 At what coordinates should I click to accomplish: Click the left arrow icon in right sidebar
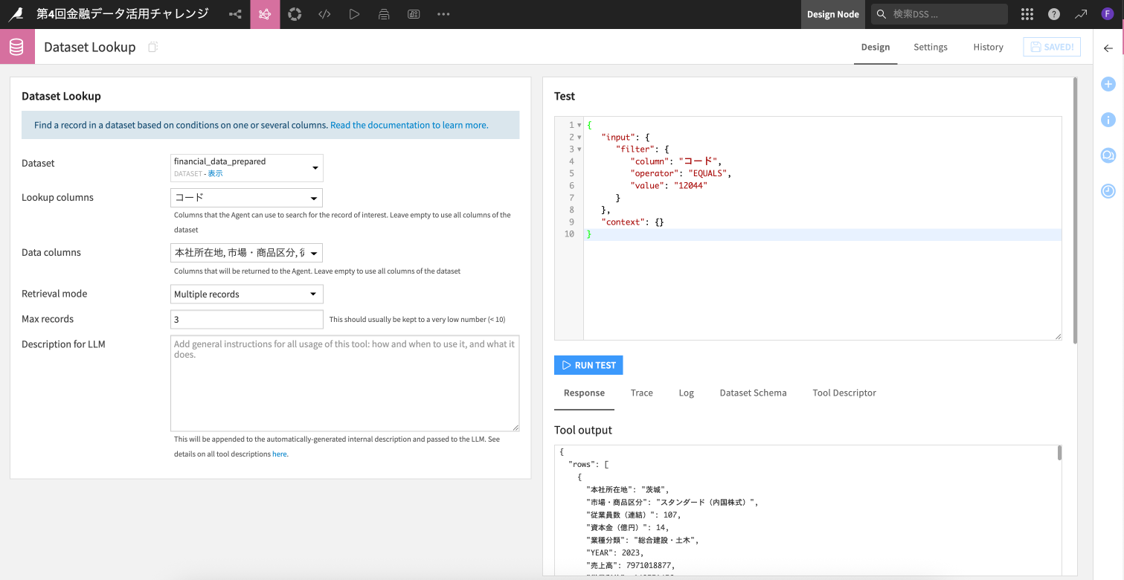[1108, 48]
